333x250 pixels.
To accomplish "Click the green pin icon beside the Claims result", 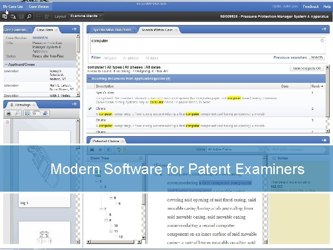I will click(90, 109).
